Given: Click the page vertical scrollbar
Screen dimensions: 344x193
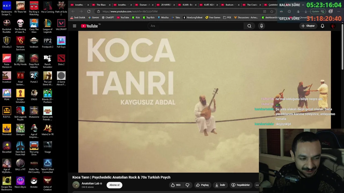Looking at the screenshot, I should (342, 47).
